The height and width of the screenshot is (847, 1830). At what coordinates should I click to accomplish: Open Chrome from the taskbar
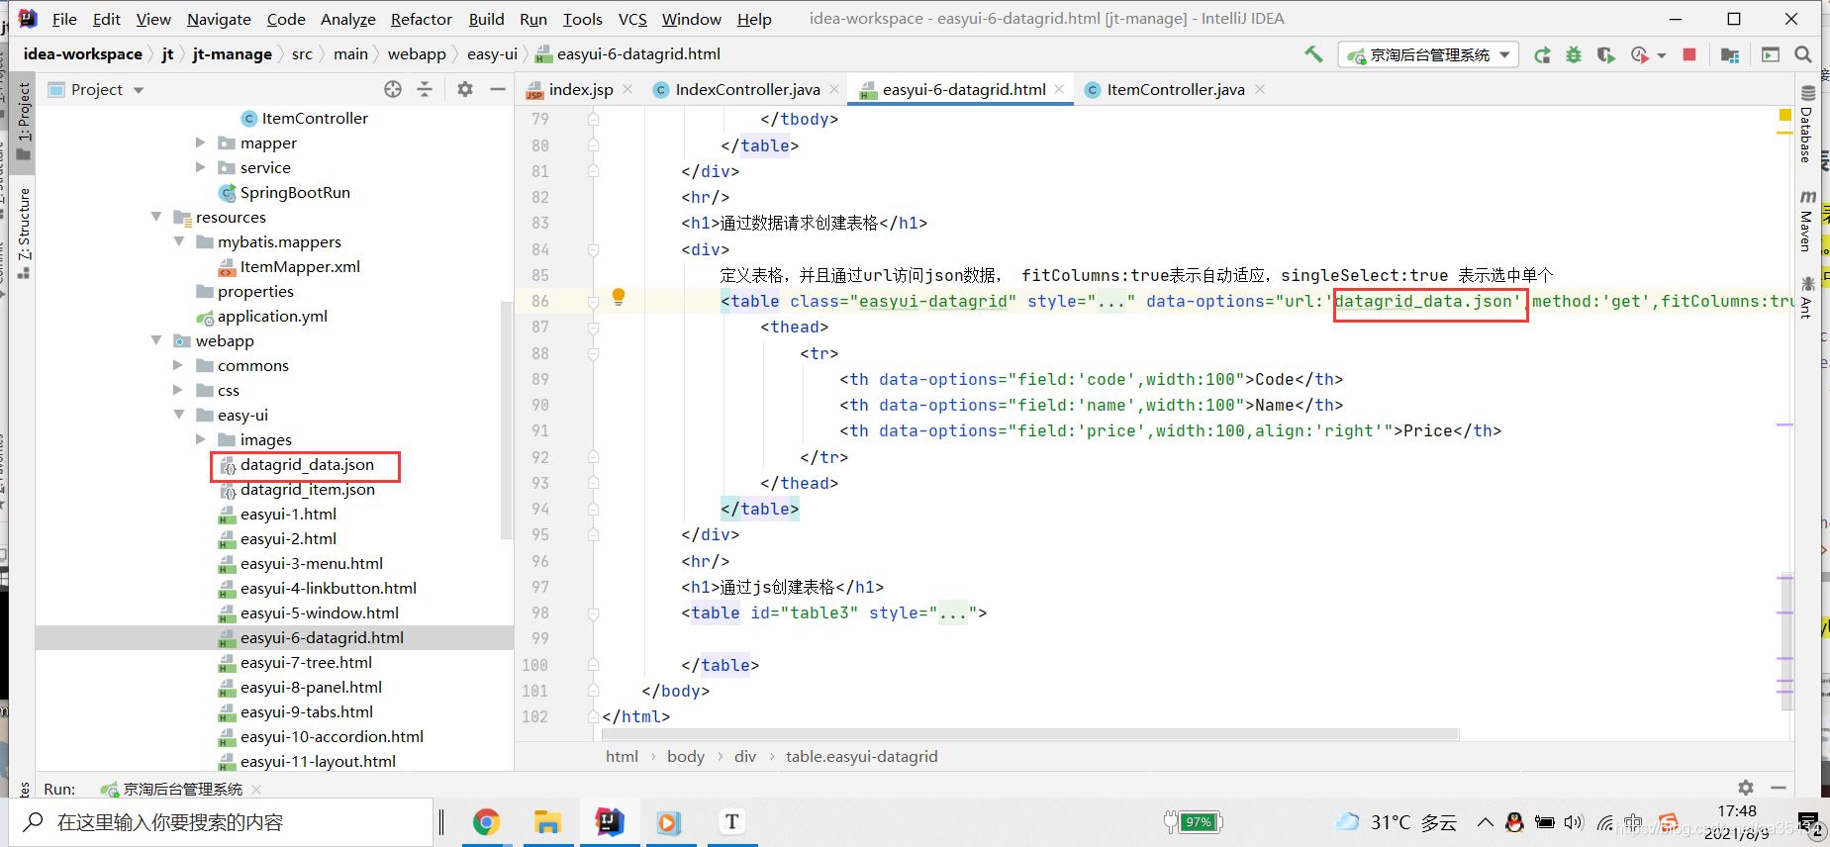(486, 822)
